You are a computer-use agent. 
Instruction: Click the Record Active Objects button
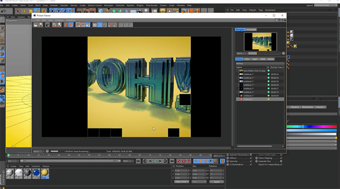pyautogui.click(x=178, y=161)
